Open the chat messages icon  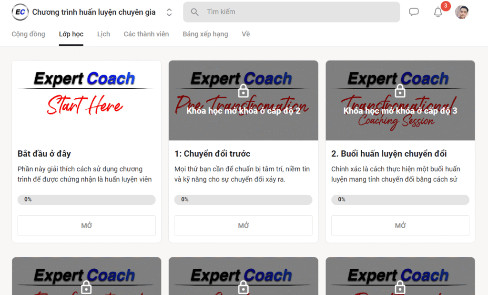pos(414,12)
